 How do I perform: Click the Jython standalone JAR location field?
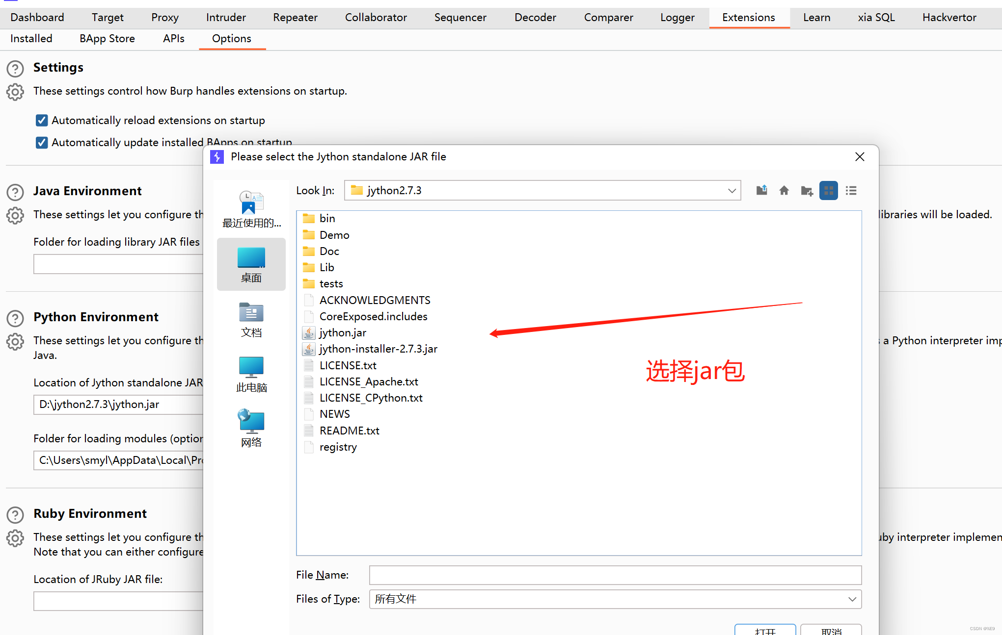tap(118, 405)
